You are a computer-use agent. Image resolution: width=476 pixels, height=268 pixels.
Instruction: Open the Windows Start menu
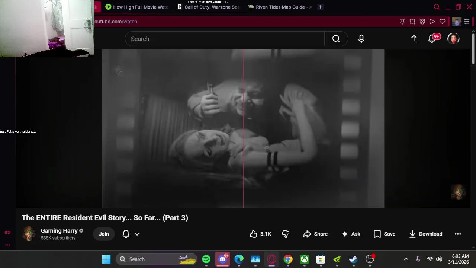[106, 259]
